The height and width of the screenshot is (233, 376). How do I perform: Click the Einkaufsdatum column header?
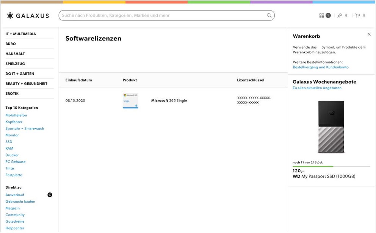[79, 80]
